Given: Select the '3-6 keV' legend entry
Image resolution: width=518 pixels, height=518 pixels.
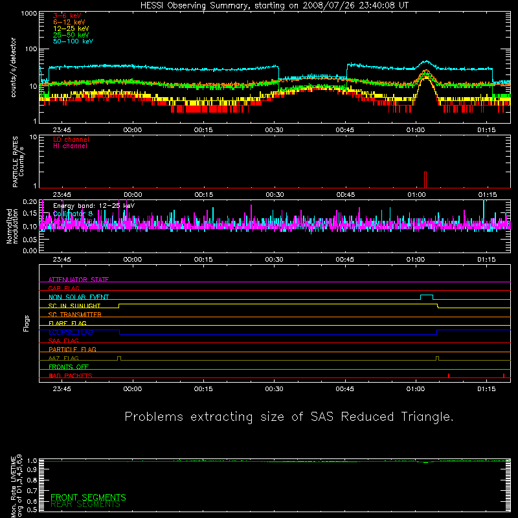Looking at the screenshot, I should click(67, 16).
